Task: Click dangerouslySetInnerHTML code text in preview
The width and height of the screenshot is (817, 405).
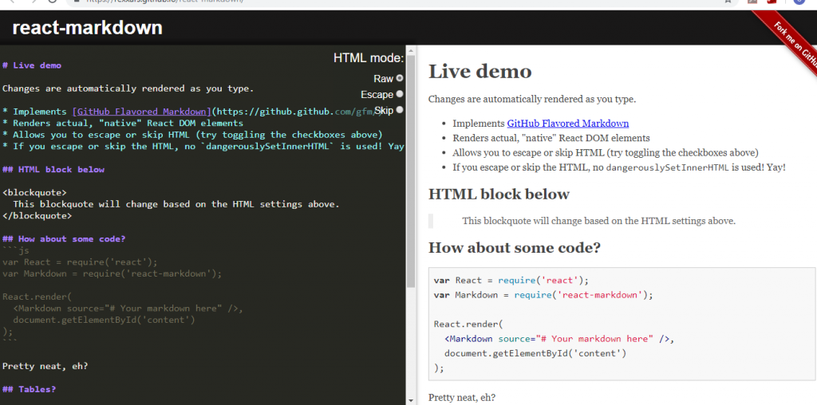Action: [668, 167]
